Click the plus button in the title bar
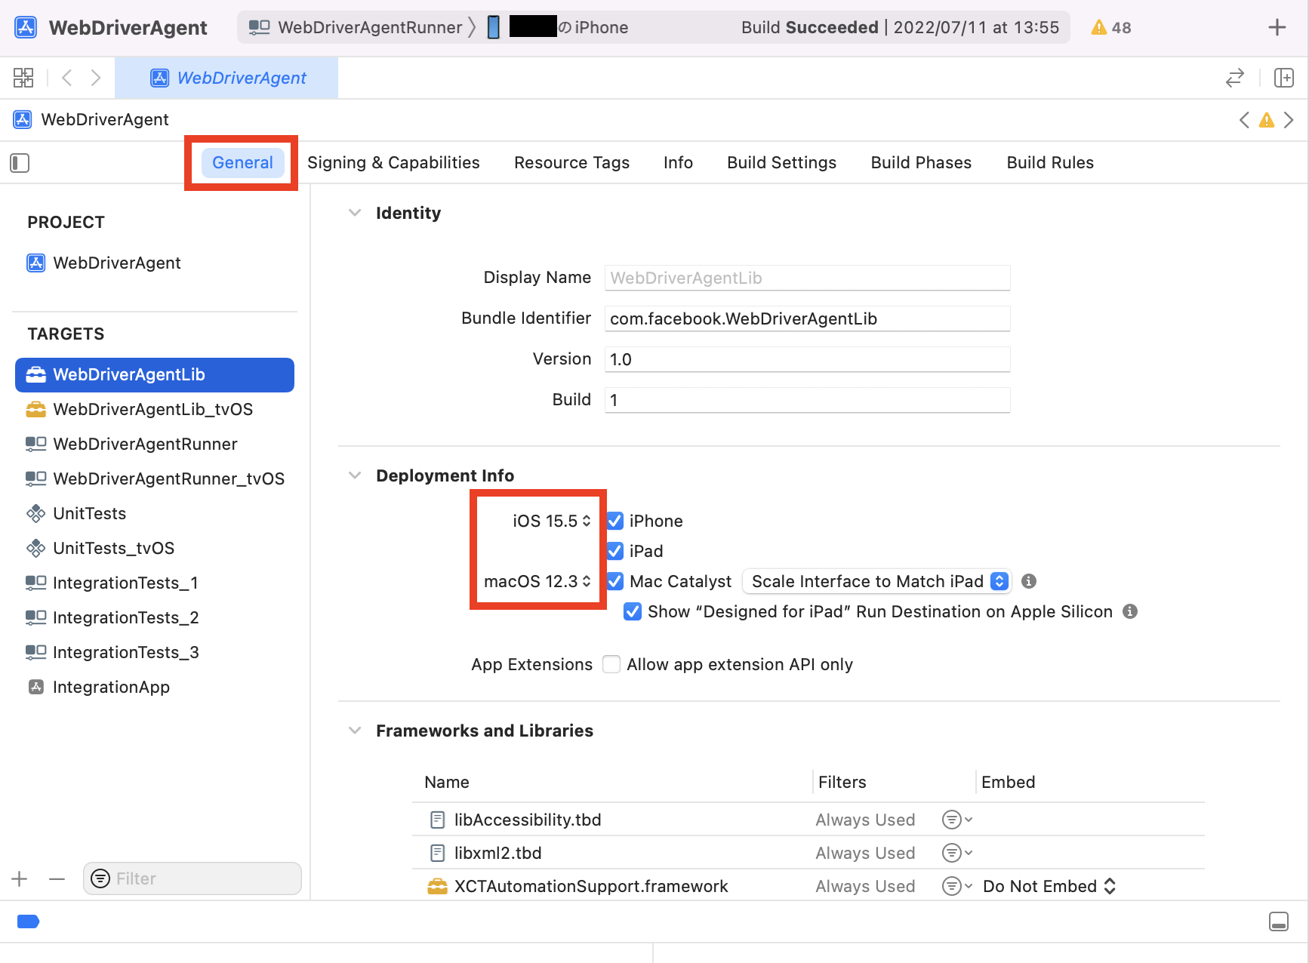The image size is (1309, 963). pos(1277,27)
